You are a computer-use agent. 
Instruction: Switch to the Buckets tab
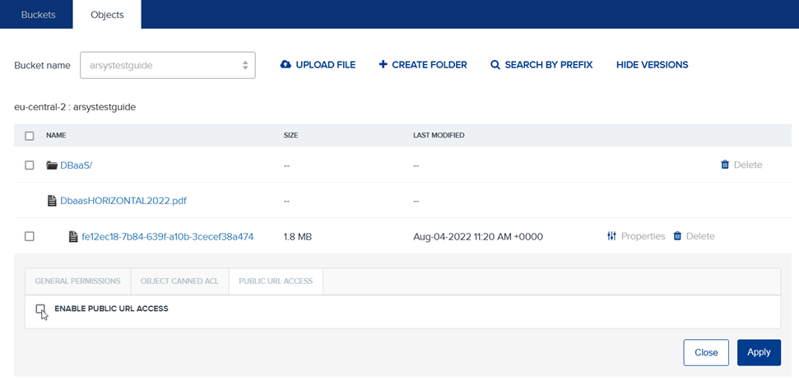(x=38, y=15)
